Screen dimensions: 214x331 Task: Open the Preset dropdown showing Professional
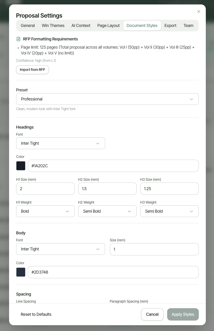(107, 99)
